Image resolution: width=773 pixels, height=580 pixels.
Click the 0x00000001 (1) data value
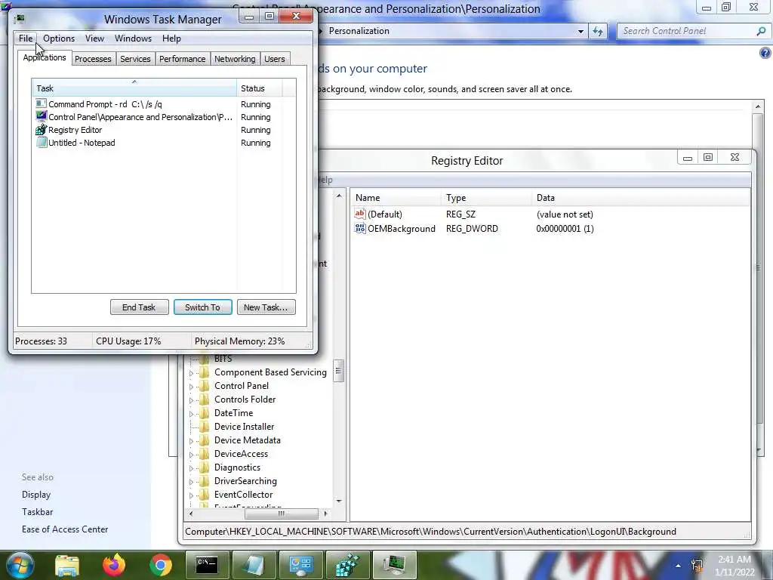coord(565,228)
